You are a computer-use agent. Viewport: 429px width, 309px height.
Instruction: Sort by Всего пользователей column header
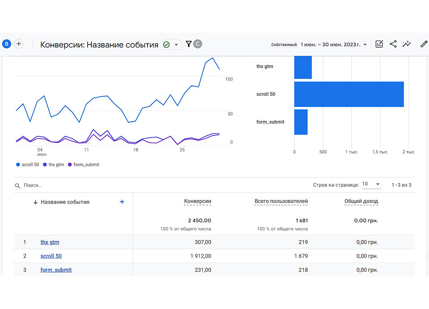click(x=281, y=201)
